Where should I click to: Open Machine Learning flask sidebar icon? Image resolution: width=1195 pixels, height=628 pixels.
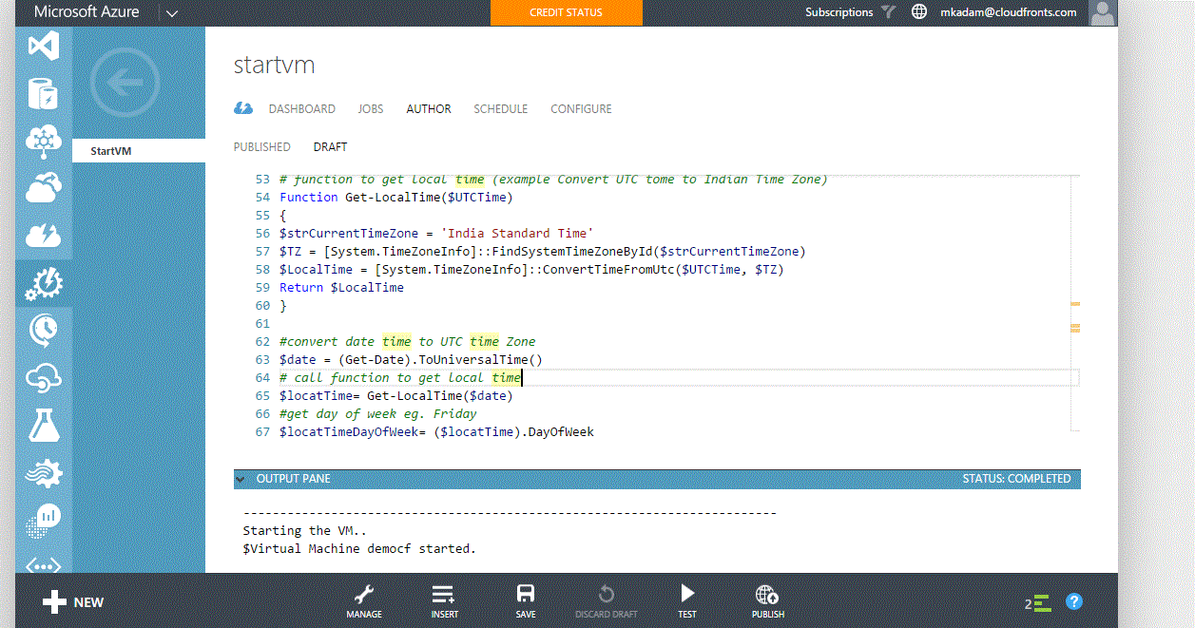[x=44, y=425]
